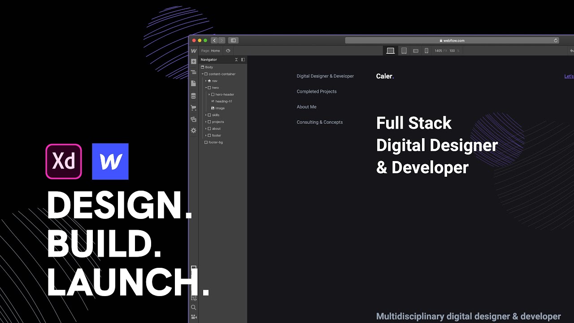This screenshot has width=574, height=323.
Task: Select the content-container layer name
Action: coord(222,74)
